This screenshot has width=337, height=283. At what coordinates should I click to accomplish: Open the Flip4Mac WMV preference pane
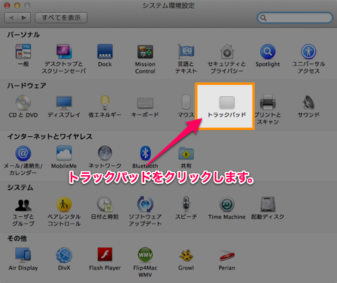[x=145, y=255]
